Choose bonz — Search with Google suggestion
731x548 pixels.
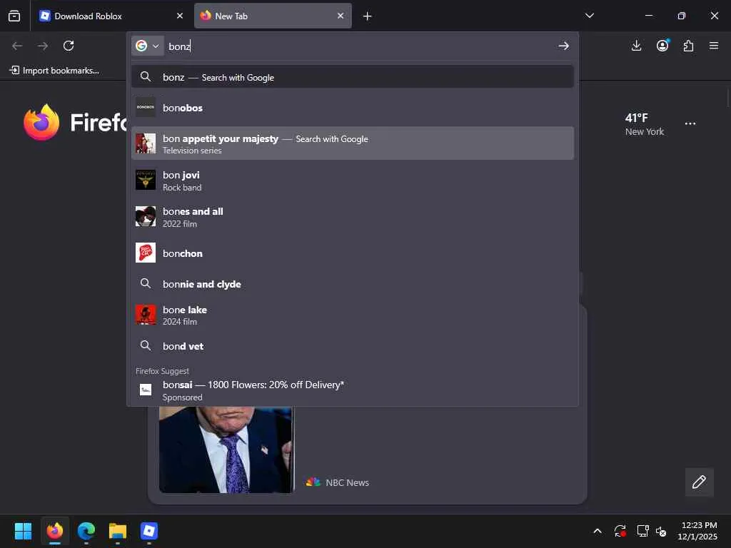pyautogui.click(x=353, y=77)
